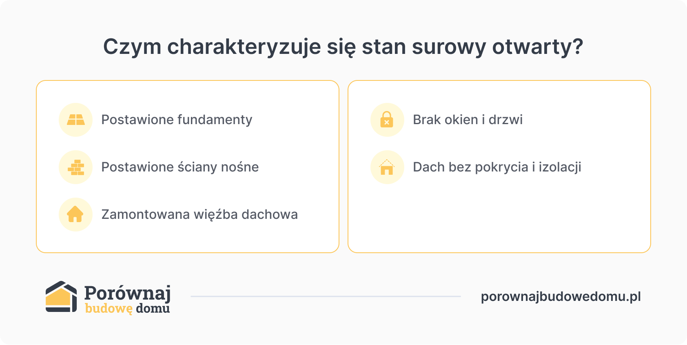Screen dimensions: 687x345
Task: Click the 'budowę domu' logo subtitle
Action: 127,308
